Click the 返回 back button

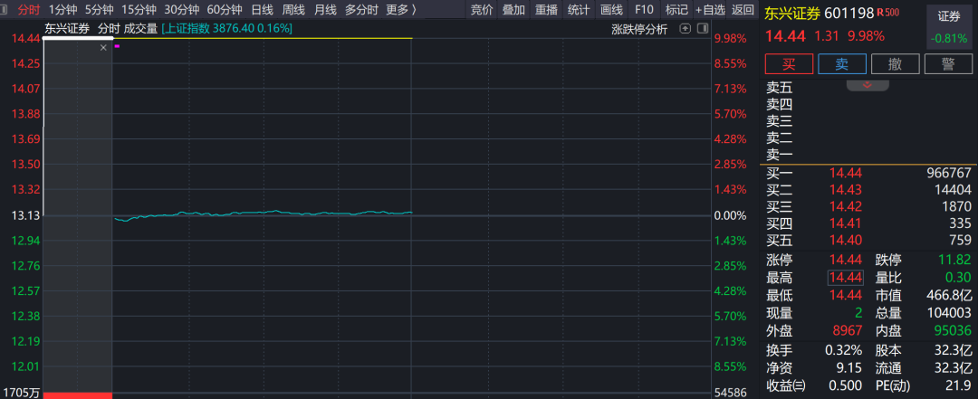743,10
